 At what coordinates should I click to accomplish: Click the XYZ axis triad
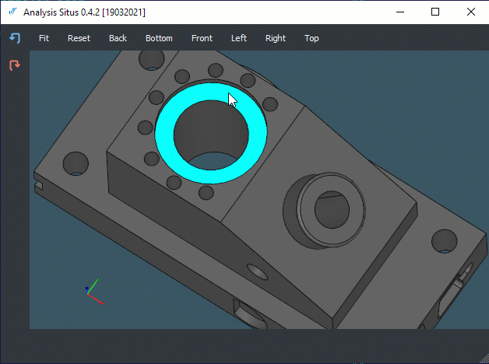point(94,292)
